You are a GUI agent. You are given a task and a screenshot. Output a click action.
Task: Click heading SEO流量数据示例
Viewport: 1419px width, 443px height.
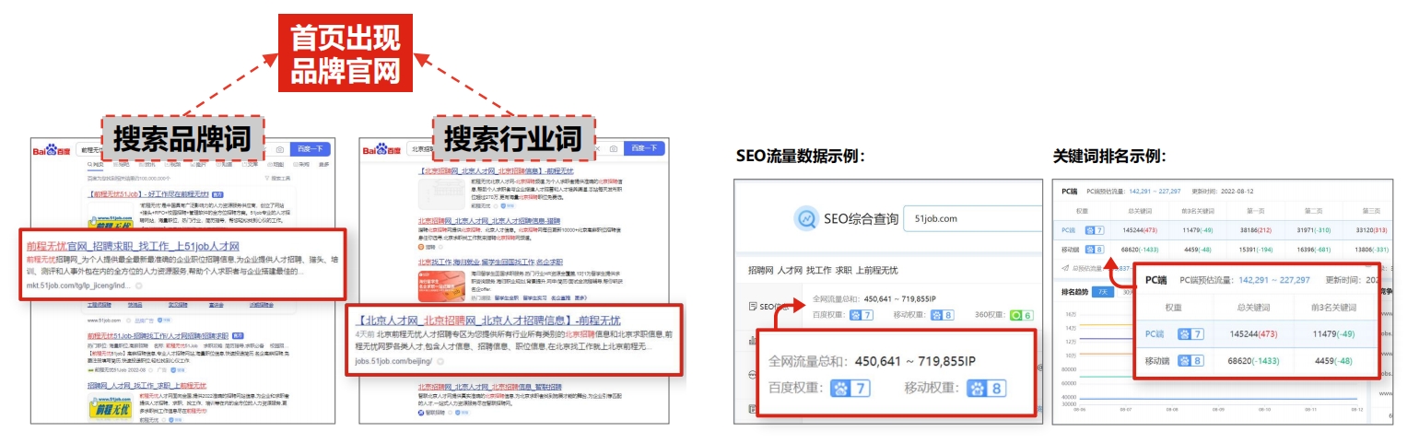(800, 156)
